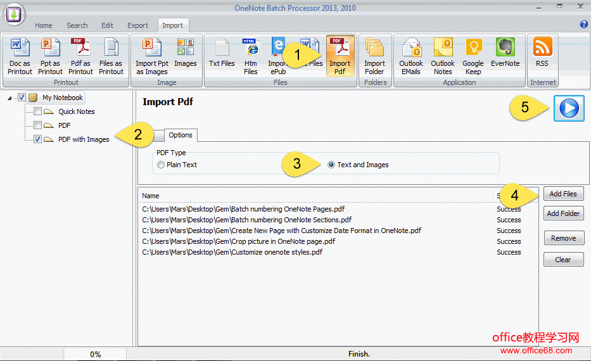Screen dimensions: 591x361
Task: Toggle the Quick Notes checkbox
Action: point(38,111)
